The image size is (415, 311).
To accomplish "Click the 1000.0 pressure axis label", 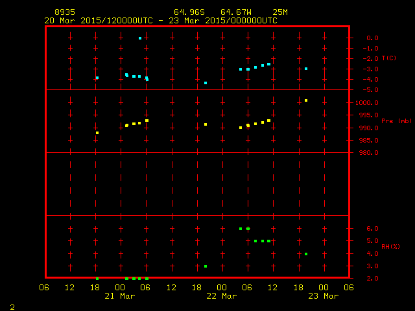I will 366,103.
